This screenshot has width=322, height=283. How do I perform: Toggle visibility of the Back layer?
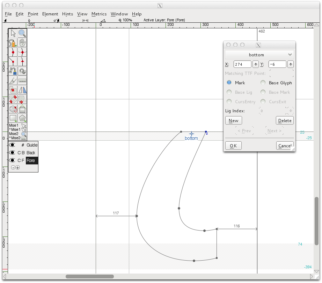pyautogui.click(x=13, y=153)
